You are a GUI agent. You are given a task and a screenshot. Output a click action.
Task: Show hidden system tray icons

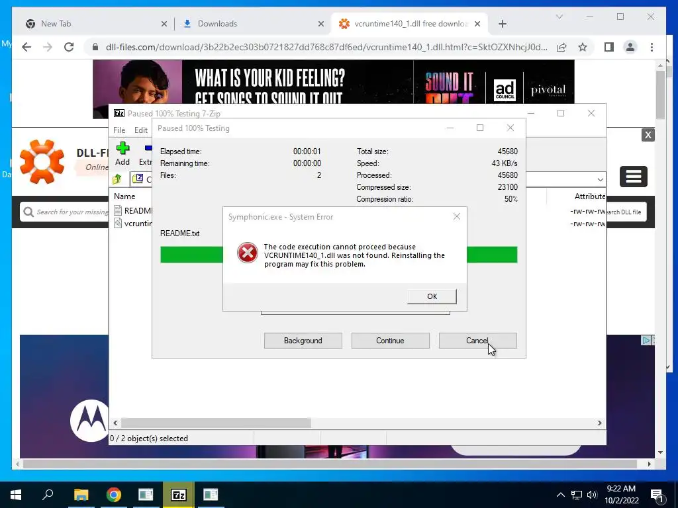click(x=560, y=495)
